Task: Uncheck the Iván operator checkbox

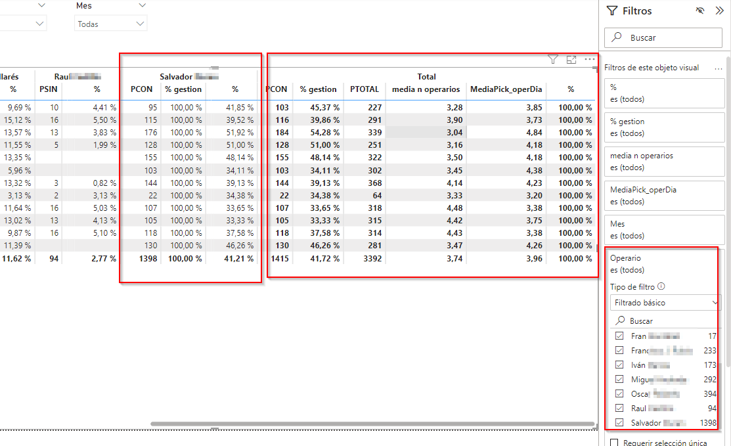Action: coord(619,365)
